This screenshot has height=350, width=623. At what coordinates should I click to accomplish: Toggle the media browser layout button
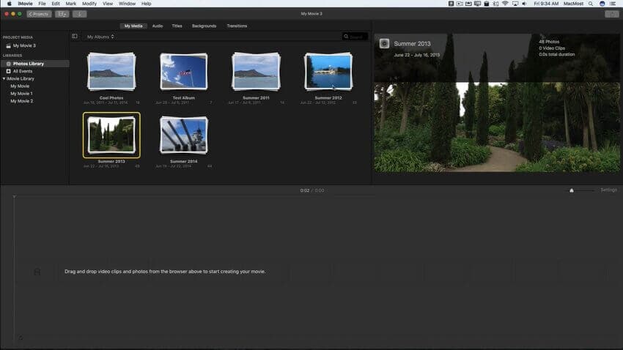click(62, 14)
